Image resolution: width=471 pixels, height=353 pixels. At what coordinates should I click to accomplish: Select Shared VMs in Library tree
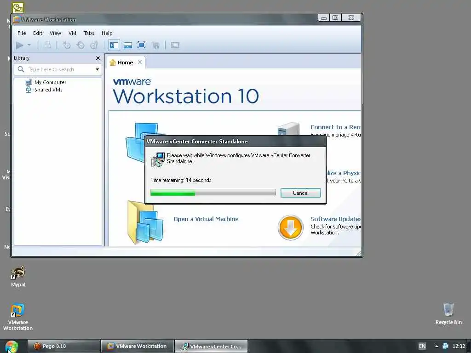[44, 90]
